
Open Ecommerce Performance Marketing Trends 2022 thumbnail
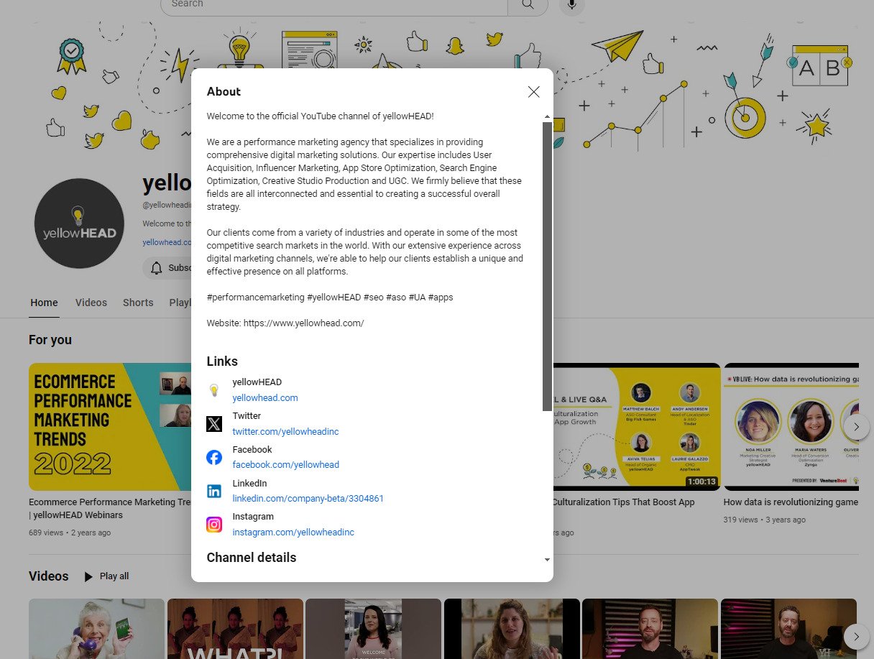(x=110, y=427)
